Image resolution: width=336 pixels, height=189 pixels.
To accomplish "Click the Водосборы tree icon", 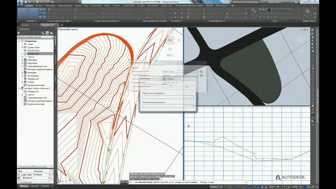I will click(x=25, y=63).
